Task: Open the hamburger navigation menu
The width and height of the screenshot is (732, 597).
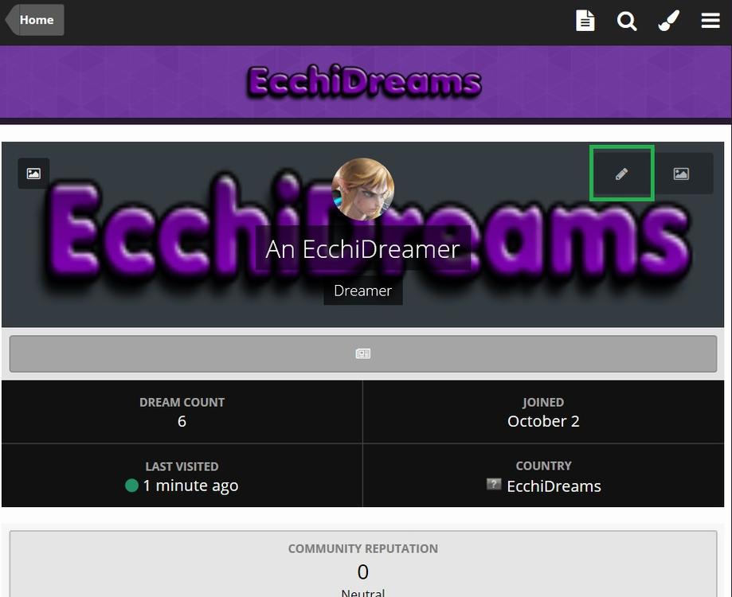Action: pyautogui.click(x=710, y=21)
